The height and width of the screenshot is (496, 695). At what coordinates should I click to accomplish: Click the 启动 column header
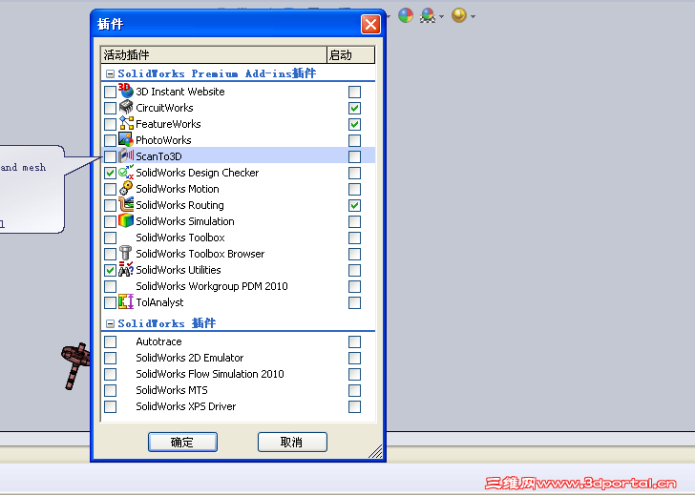point(350,55)
